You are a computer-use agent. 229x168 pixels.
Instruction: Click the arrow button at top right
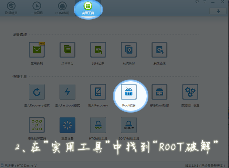coord(218,11)
